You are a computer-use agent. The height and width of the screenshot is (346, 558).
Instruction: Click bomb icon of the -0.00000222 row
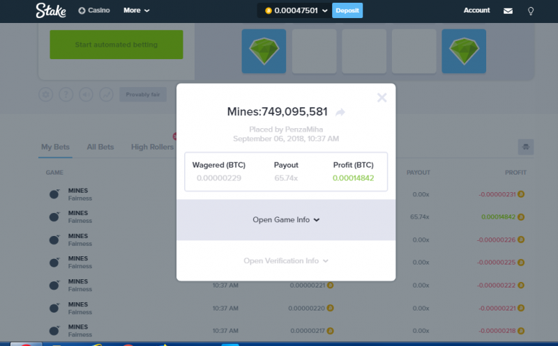(x=54, y=285)
